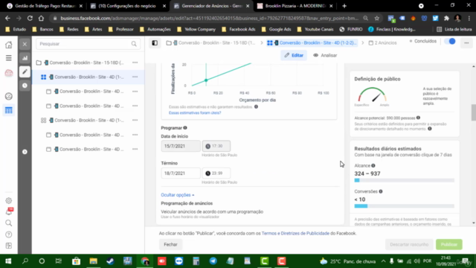Select campaign Conversão - Brooklin - Site - 15-18D
The image size is (476, 268).
[x=86, y=63]
